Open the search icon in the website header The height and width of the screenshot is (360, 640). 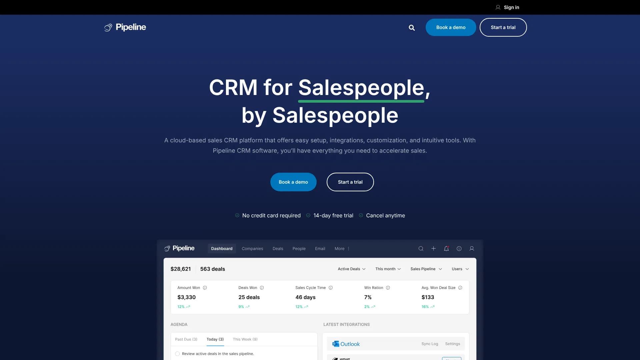(x=412, y=27)
